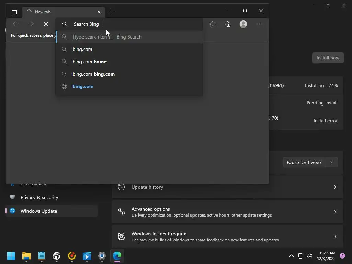The width and height of the screenshot is (352, 264).
Task: Open Advanced options in Settings
Action: (x=228, y=212)
